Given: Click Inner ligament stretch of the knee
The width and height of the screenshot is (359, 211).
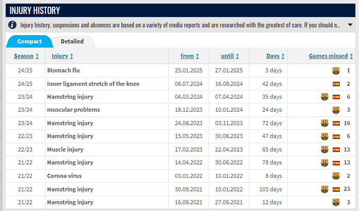Looking at the screenshot, I should coord(93,84).
